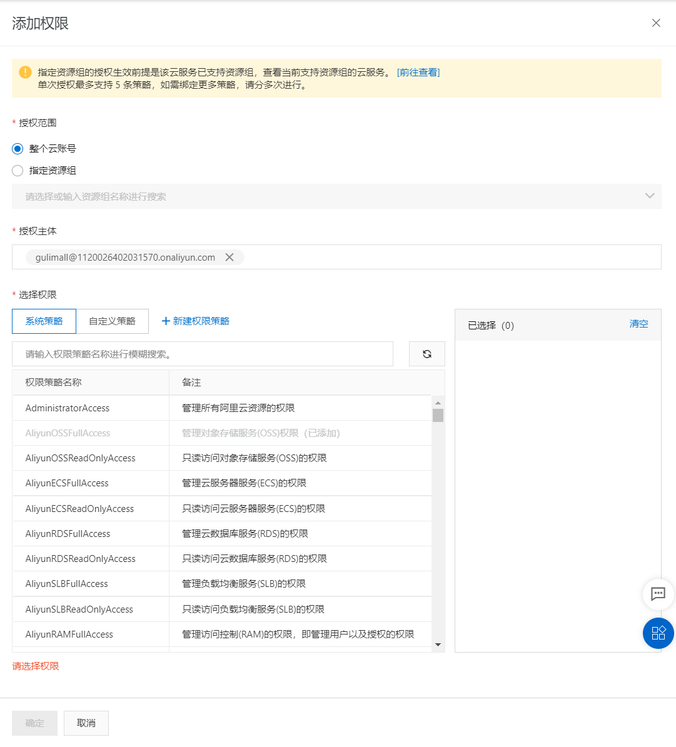Click the 管理负载均衡服务(SLB)的权限 description

click(x=244, y=584)
